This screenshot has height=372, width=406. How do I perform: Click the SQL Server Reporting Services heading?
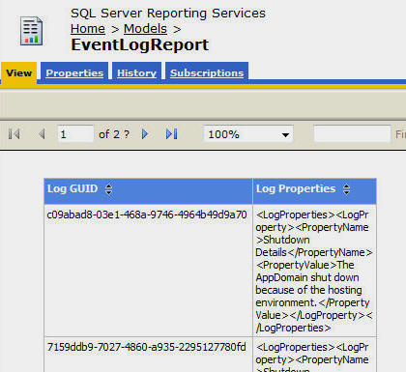(168, 14)
